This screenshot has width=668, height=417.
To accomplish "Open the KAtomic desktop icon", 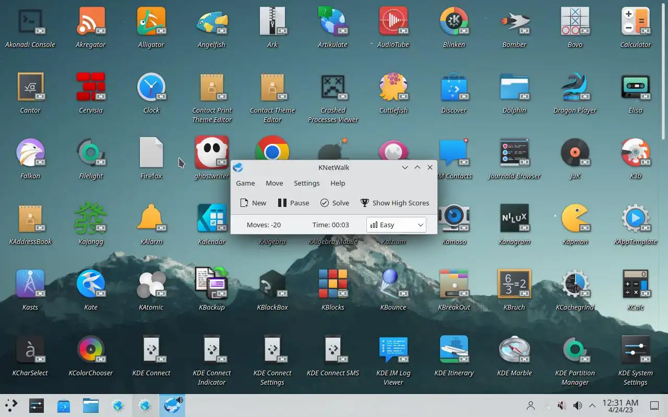I will (x=151, y=290).
